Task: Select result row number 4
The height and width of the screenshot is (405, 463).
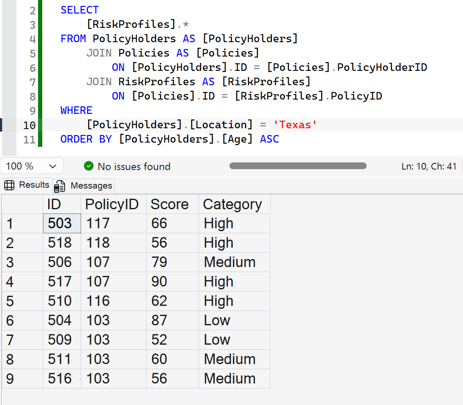Action: tap(22, 281)
